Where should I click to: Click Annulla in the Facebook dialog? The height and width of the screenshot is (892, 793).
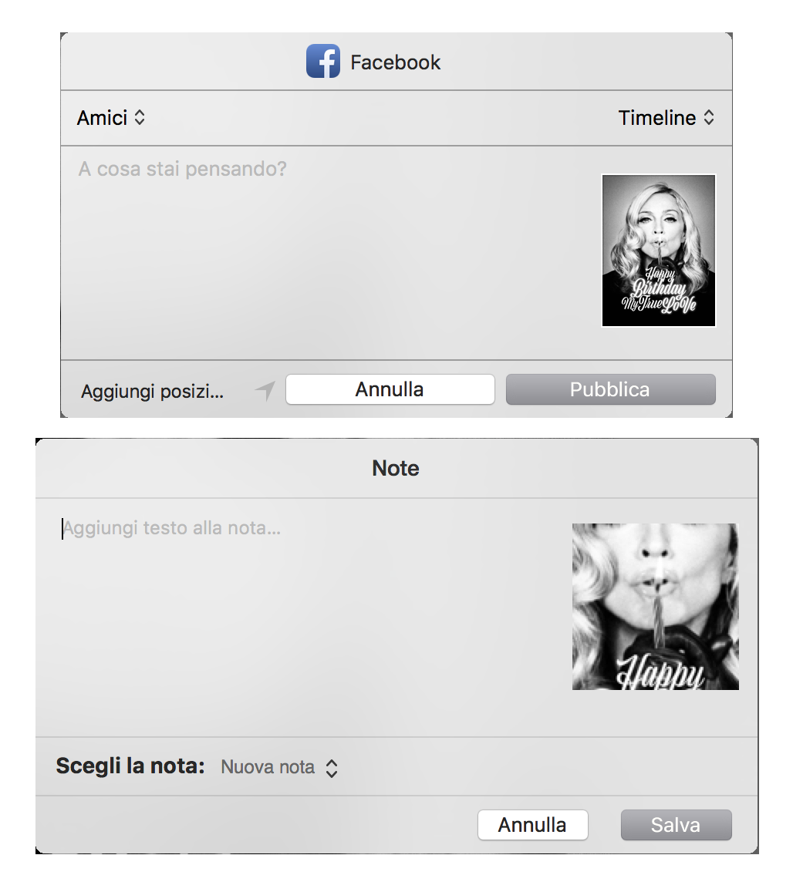coord(390,389)
